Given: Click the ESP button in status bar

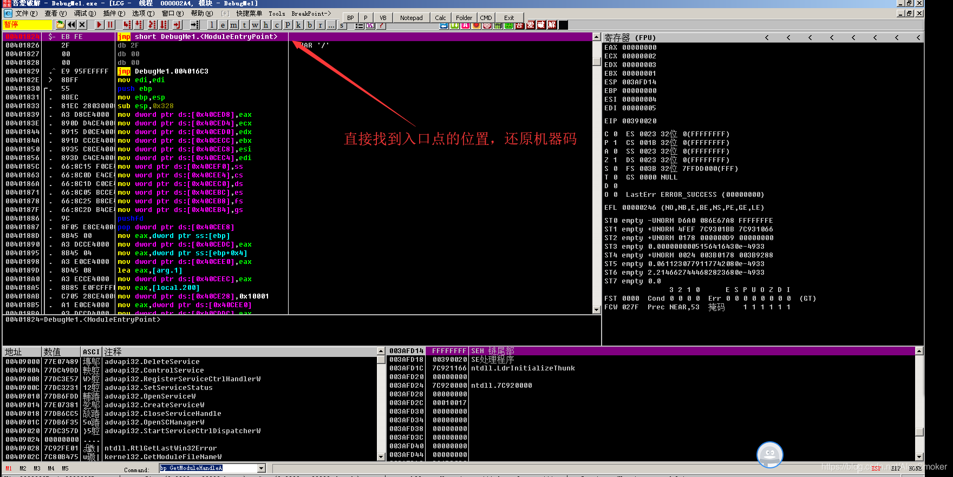Looking at the screenshot, I should click(x=876, y=468).
